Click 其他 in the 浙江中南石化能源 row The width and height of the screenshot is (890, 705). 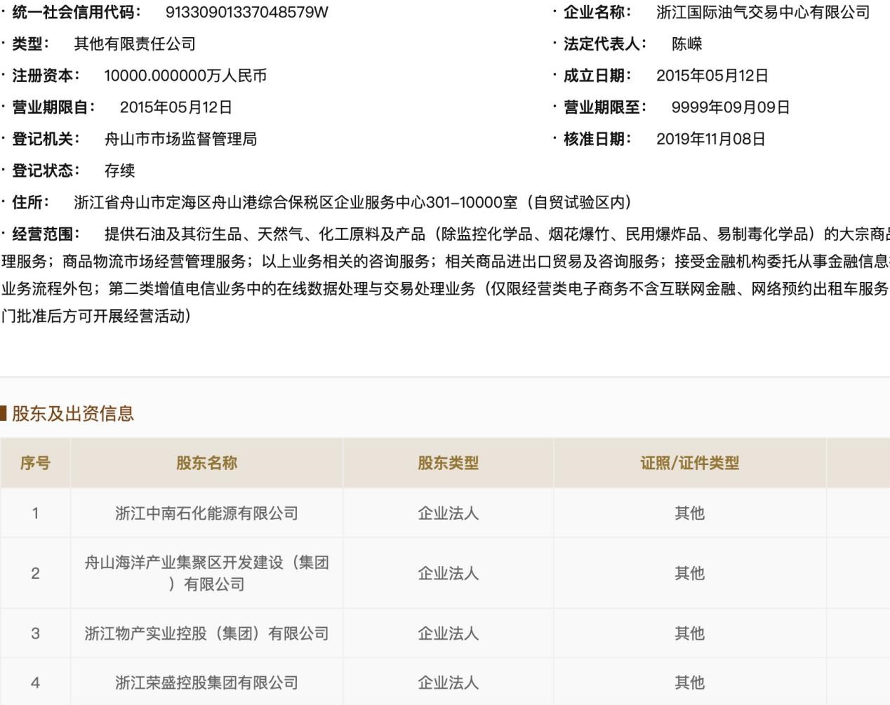689,513
